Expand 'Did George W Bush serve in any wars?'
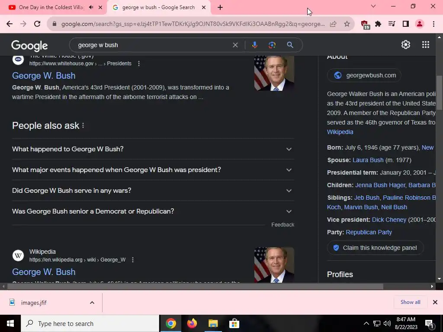 pyautogui.click(x=153, y=191)
